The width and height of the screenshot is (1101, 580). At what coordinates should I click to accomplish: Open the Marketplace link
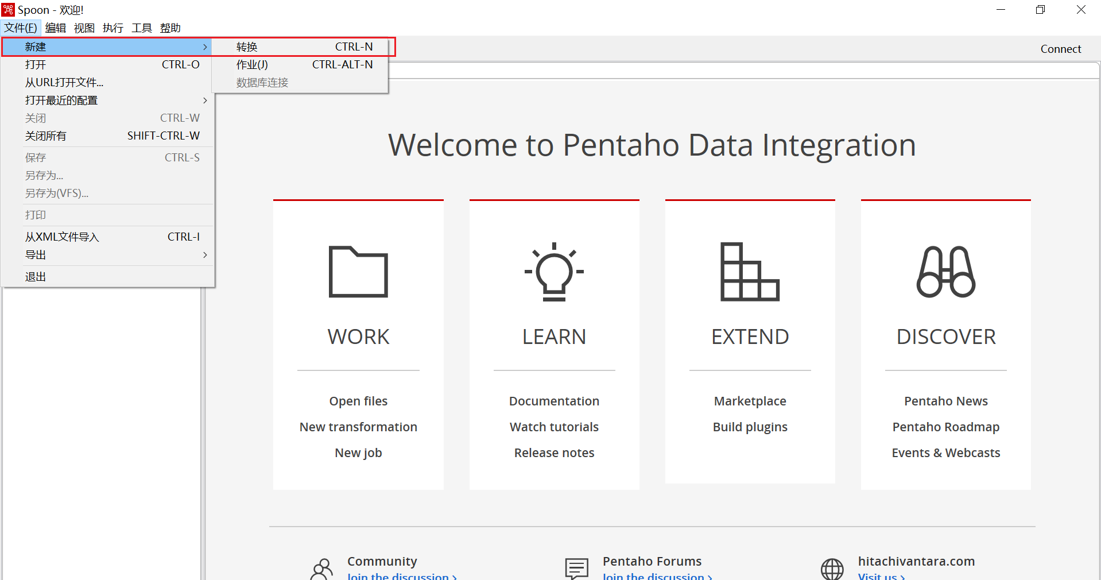click(750, 401)
